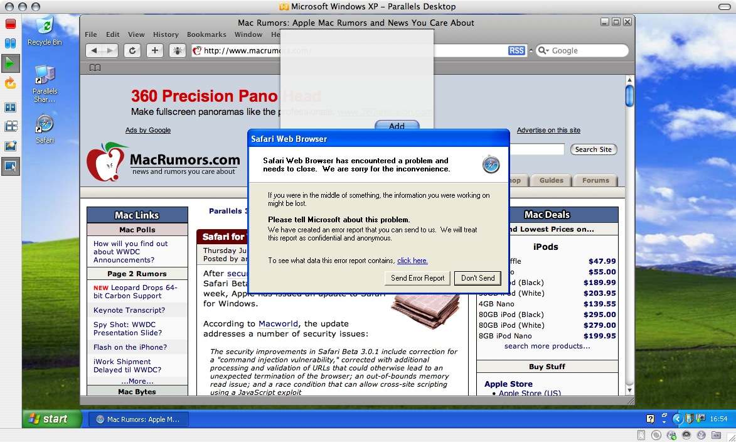Open the Apple Store link under Buy Stuff
736x442 pixels.
(508, 384)
